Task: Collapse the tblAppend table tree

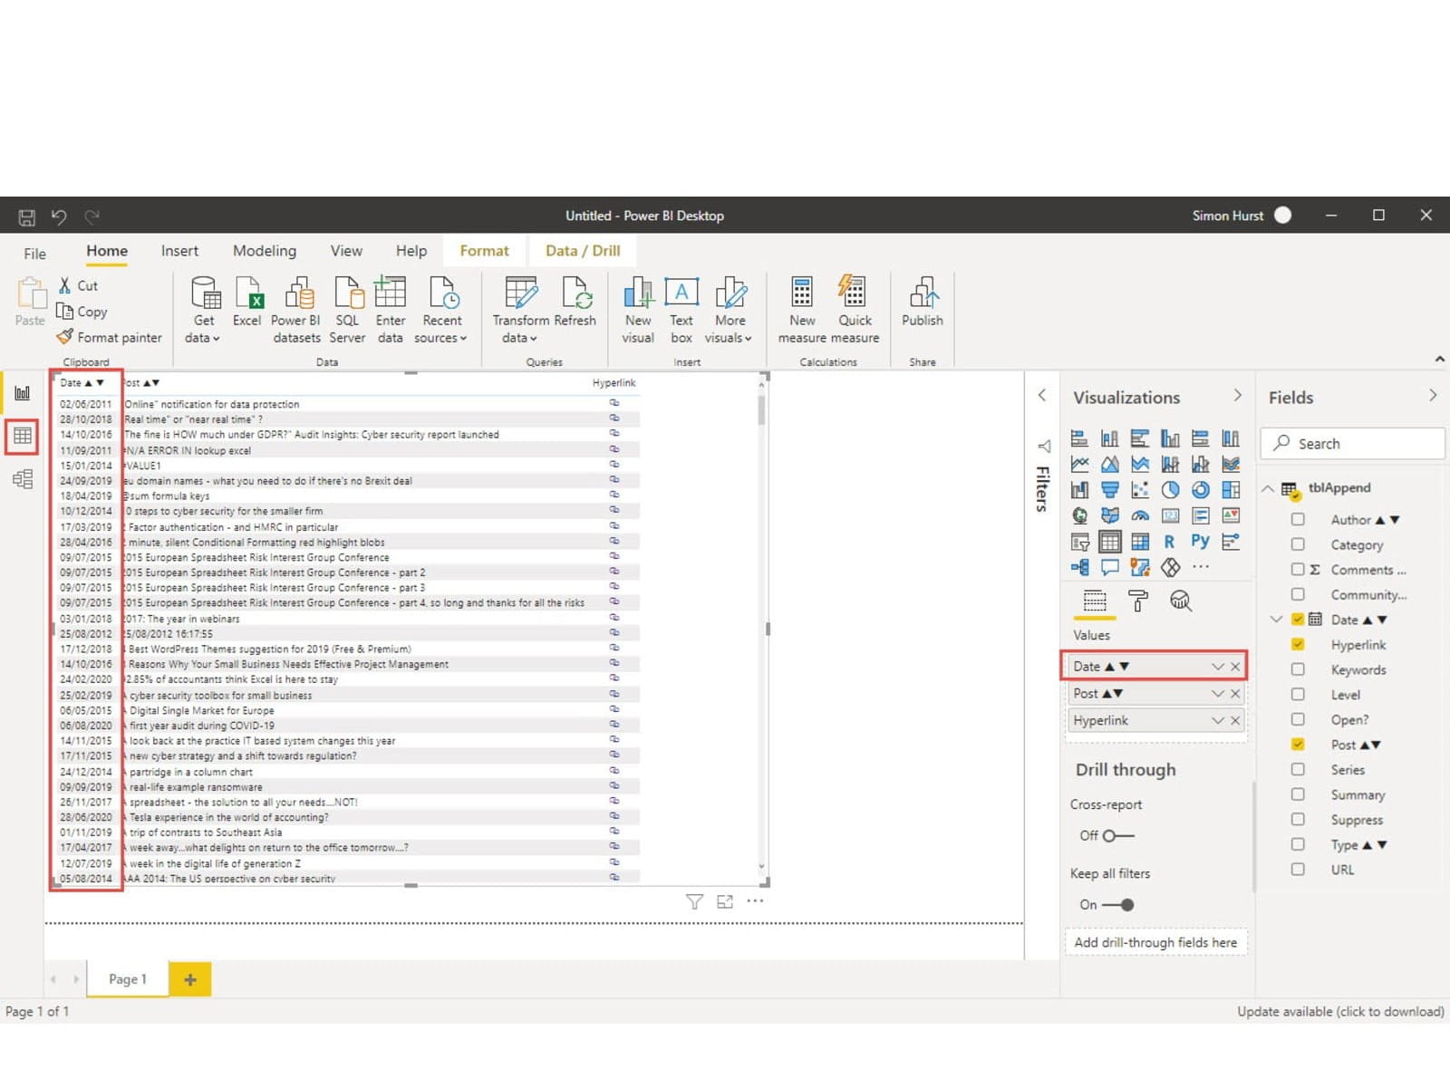Action: point(1268,488)
